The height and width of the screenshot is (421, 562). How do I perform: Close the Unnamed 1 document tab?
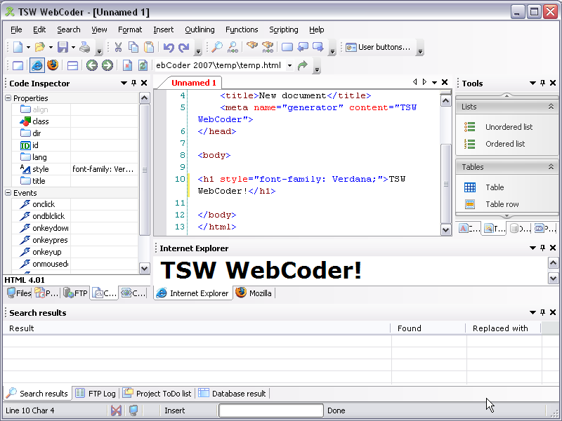click(x=445, y=82)
